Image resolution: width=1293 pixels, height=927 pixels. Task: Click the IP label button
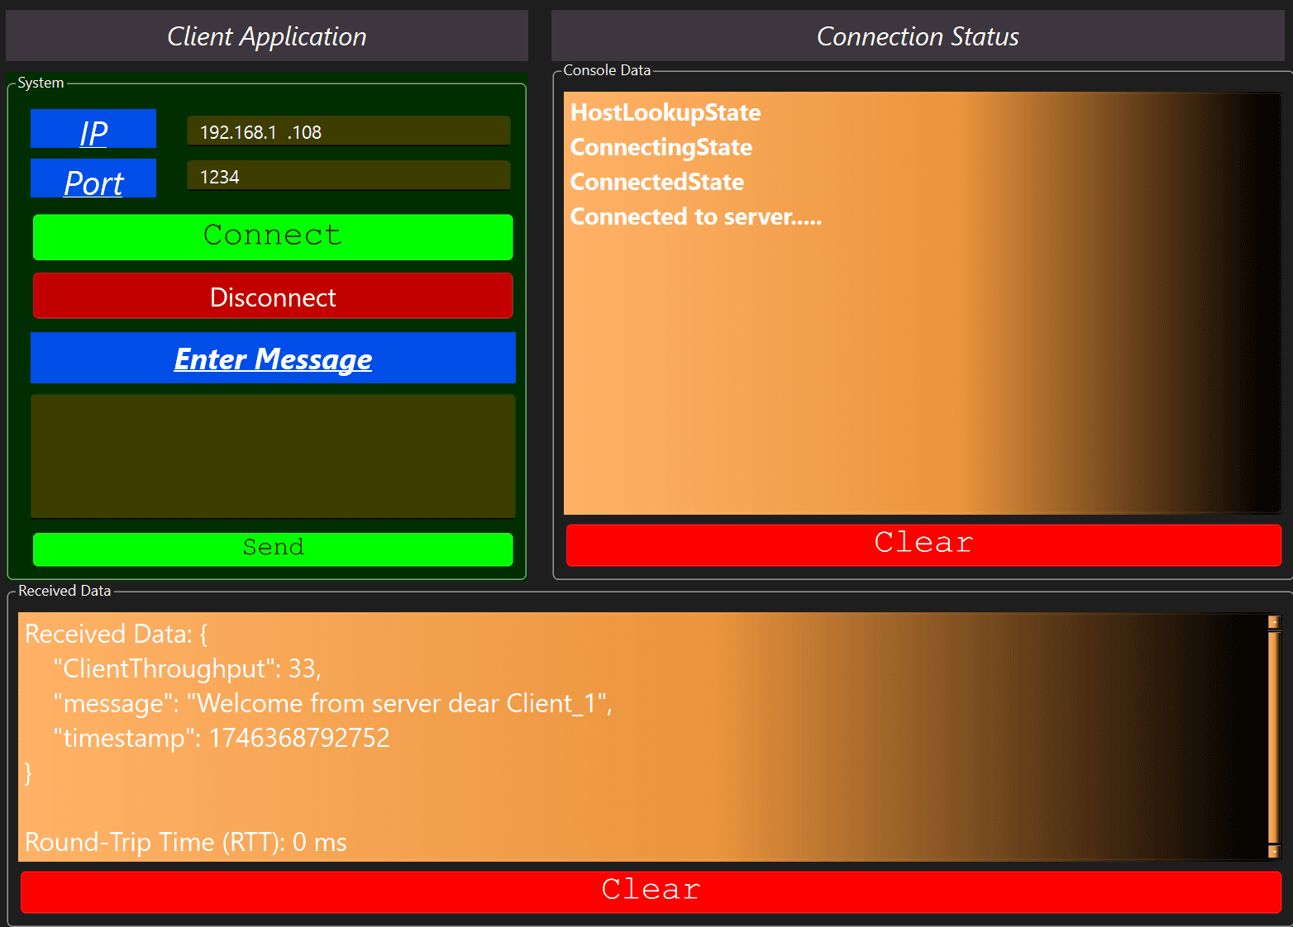[x=93, y=129]
